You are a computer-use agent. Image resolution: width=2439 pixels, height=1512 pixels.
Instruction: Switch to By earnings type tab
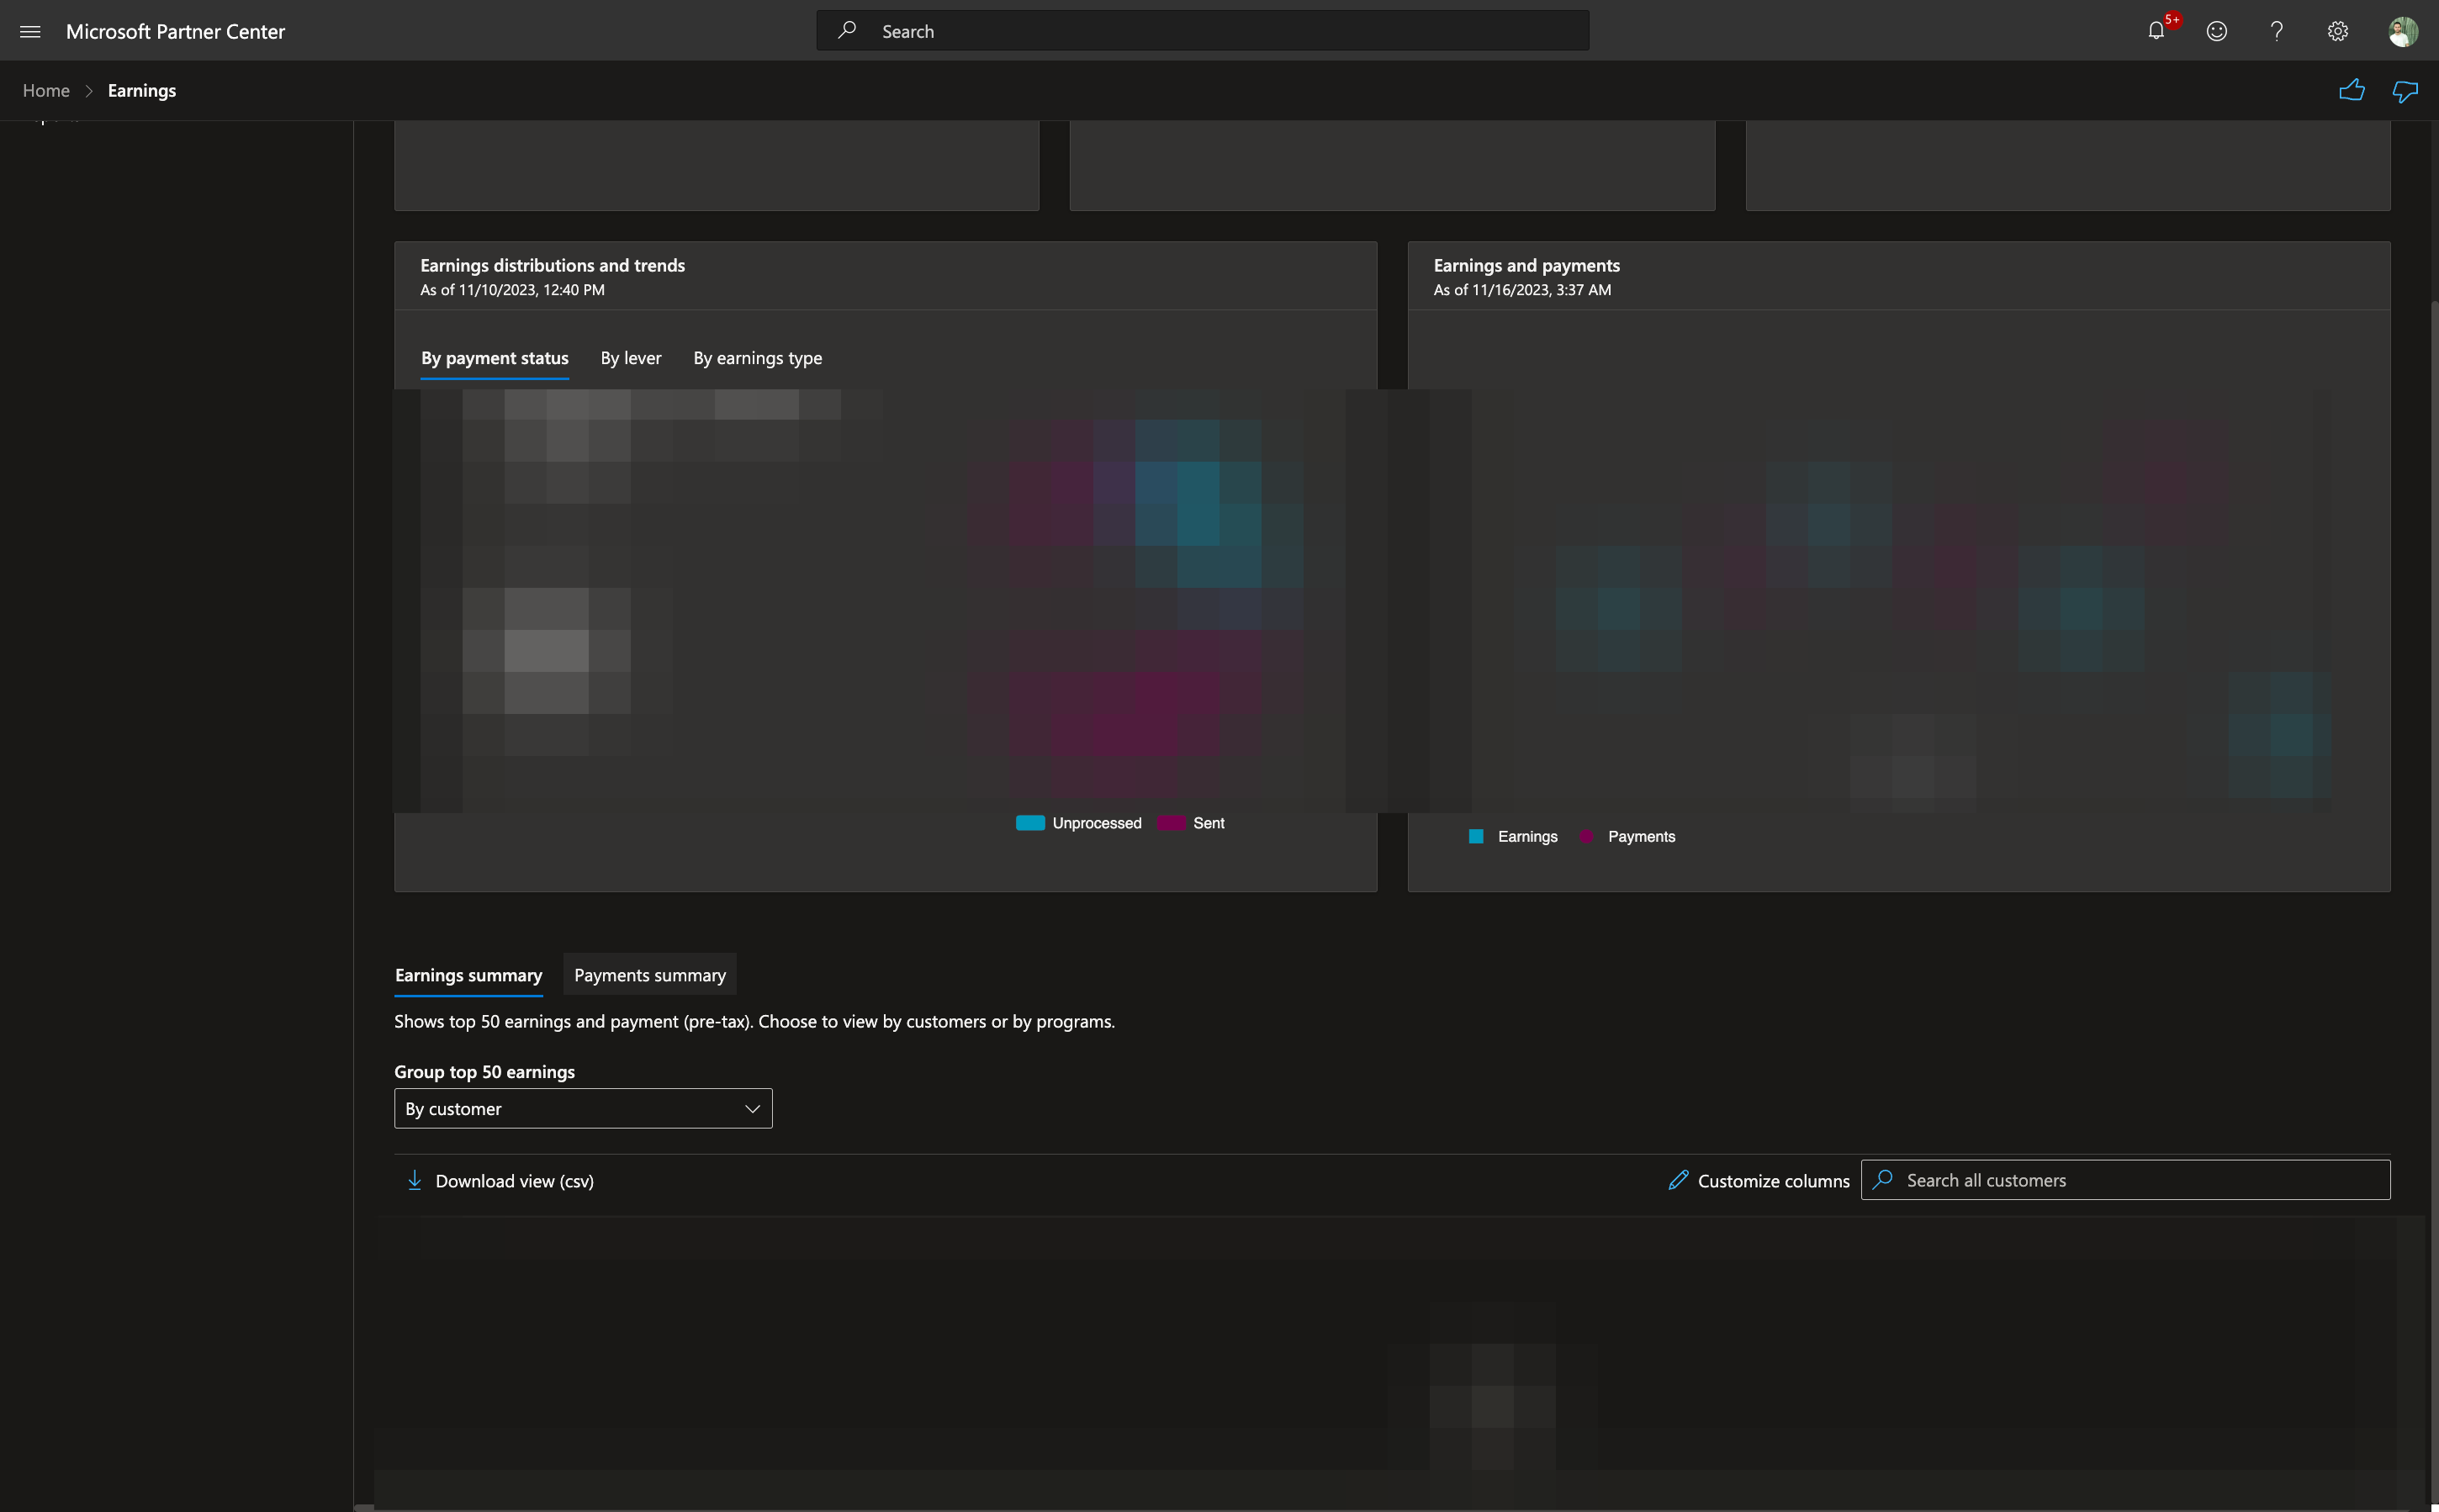[758, 358]
